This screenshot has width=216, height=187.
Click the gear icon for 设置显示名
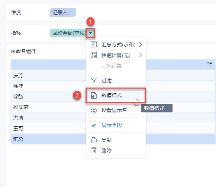(94, 110)
